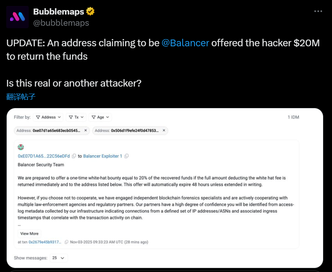Remove the 0xe07d1a65e683ecb0545 address chip

pos(85,131)
